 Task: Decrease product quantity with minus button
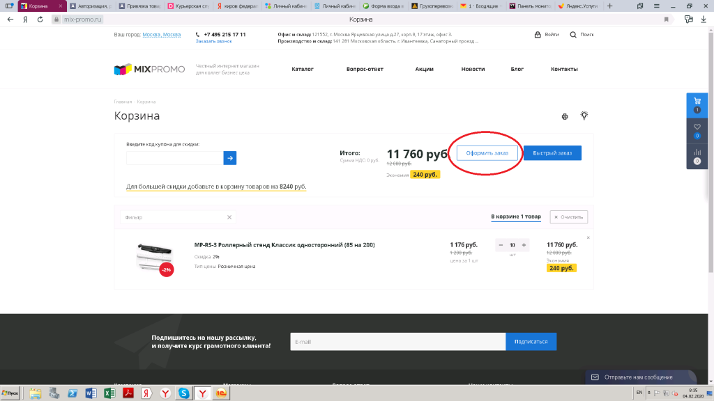point(501,245)
